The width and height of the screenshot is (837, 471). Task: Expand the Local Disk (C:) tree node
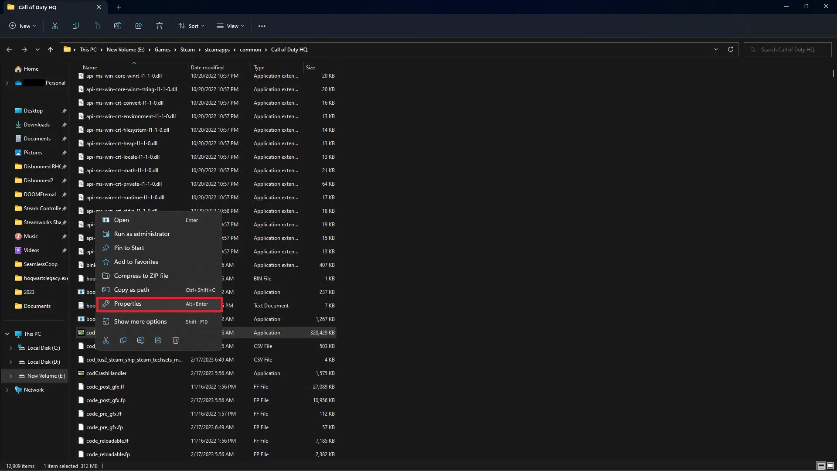(11, 348)
